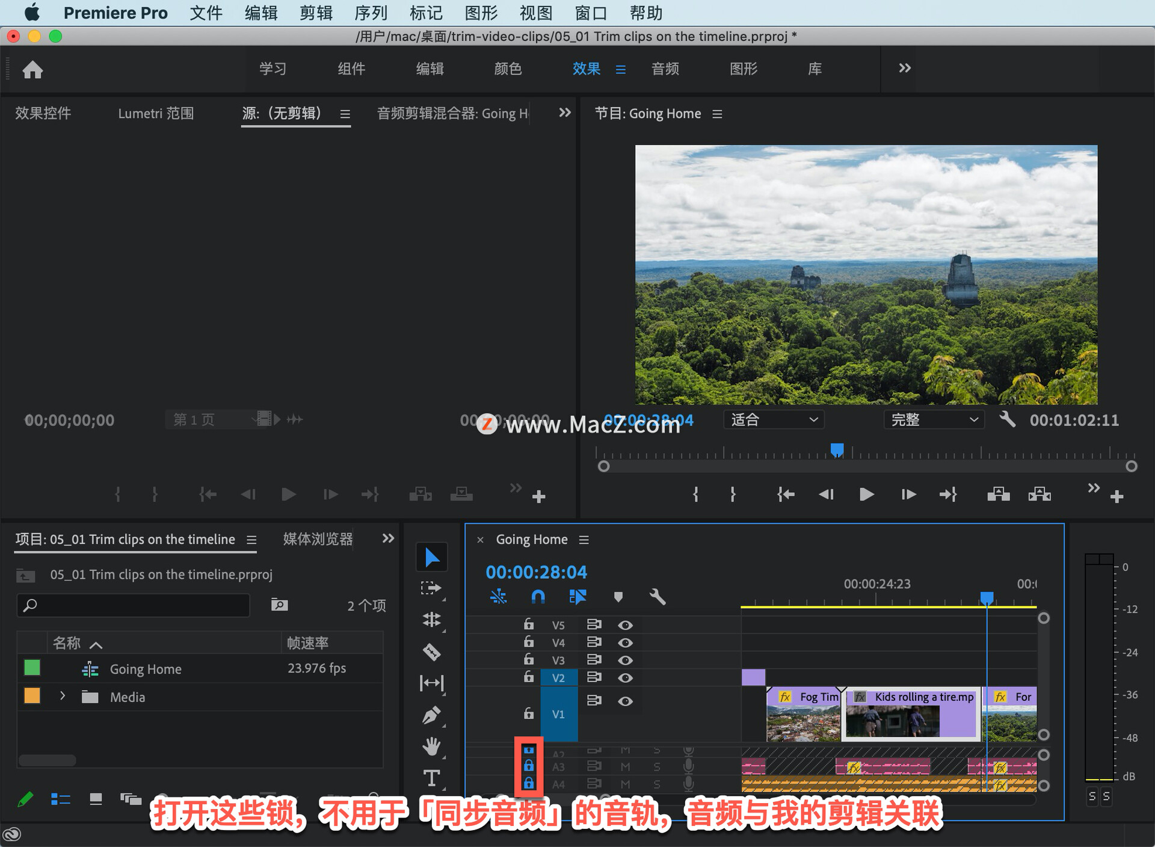This screenshot has width=1155, height=847.
Task: Switch to the 颜色 workspace tab
Action: (508, 69)
